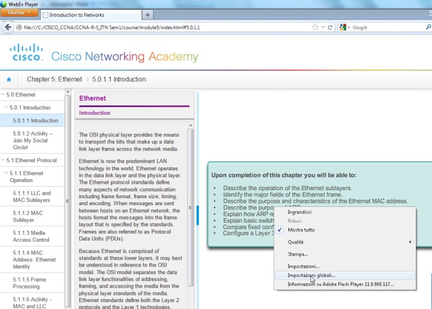Viewport: 432px width, 309px height.
Task: Click the Cisco logo
Action: [x=26, y=52]
